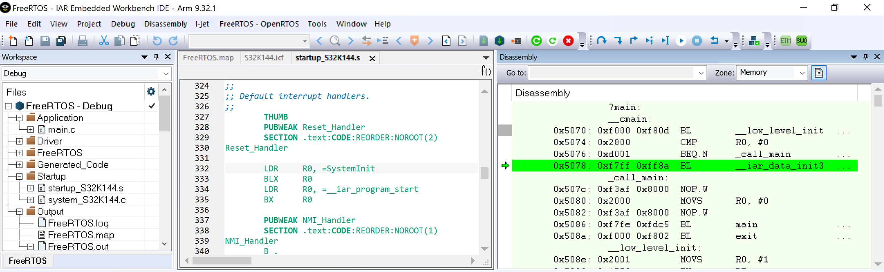Toggle the ETM trace button
This screenshot has width=884, height=272.
click(x=785, y=41)
